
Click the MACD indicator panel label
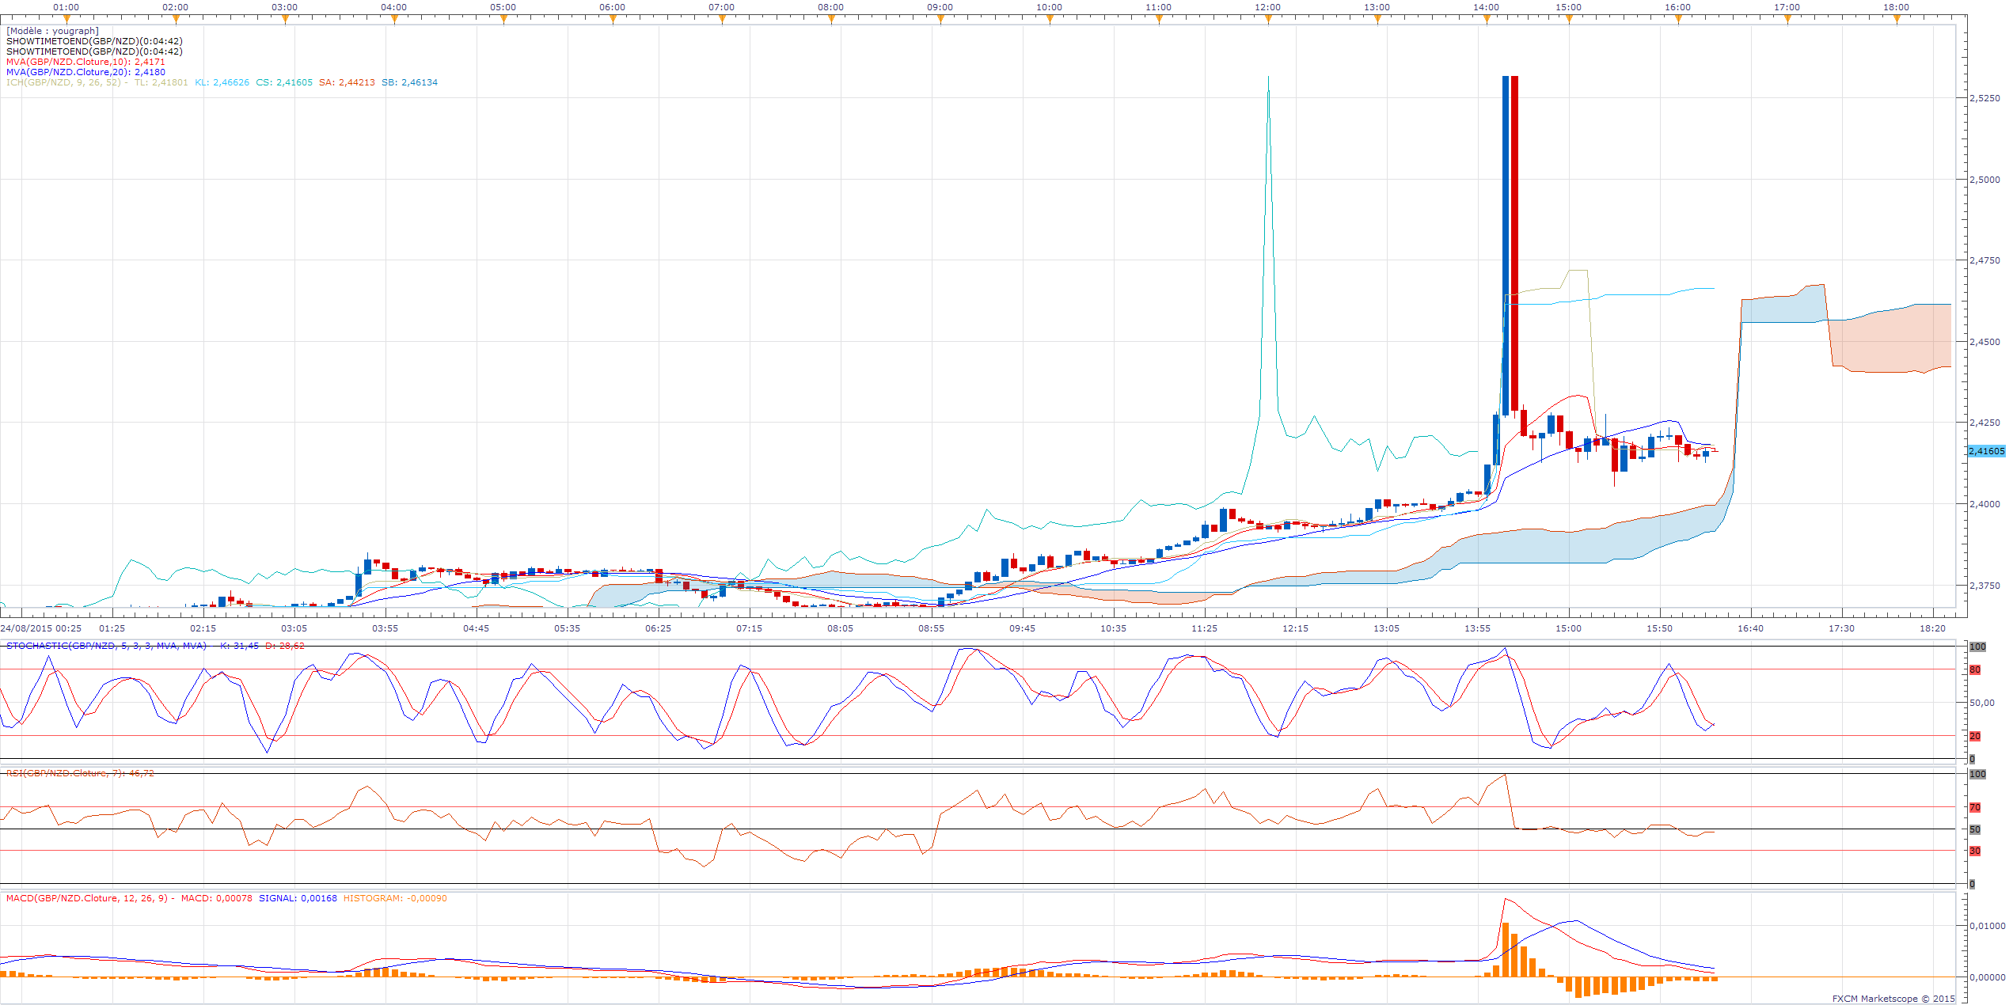tap(87, 898)
